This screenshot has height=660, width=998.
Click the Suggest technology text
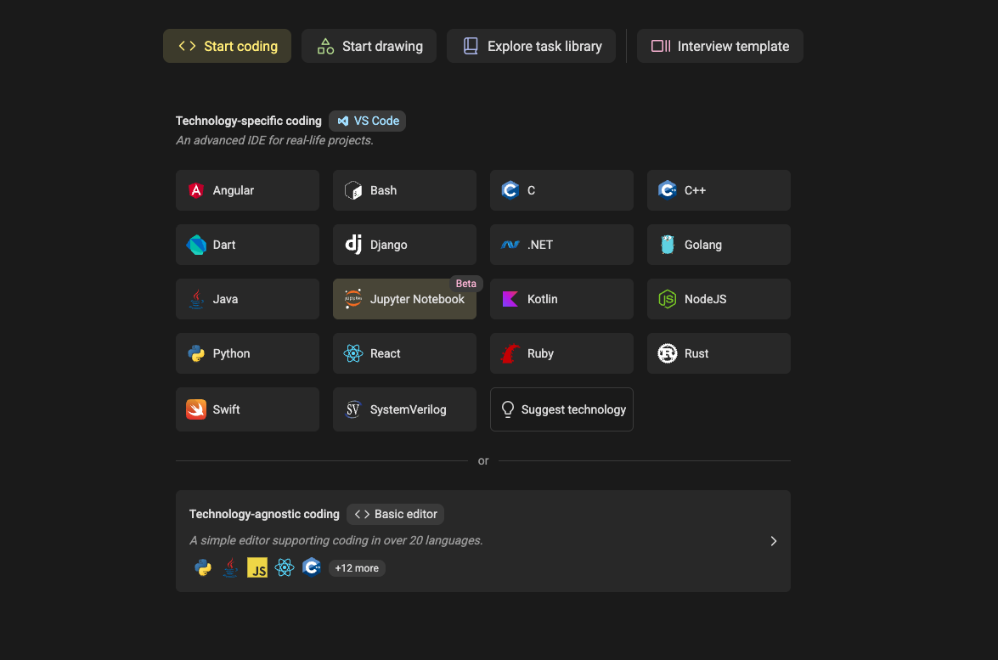(573, 409)
